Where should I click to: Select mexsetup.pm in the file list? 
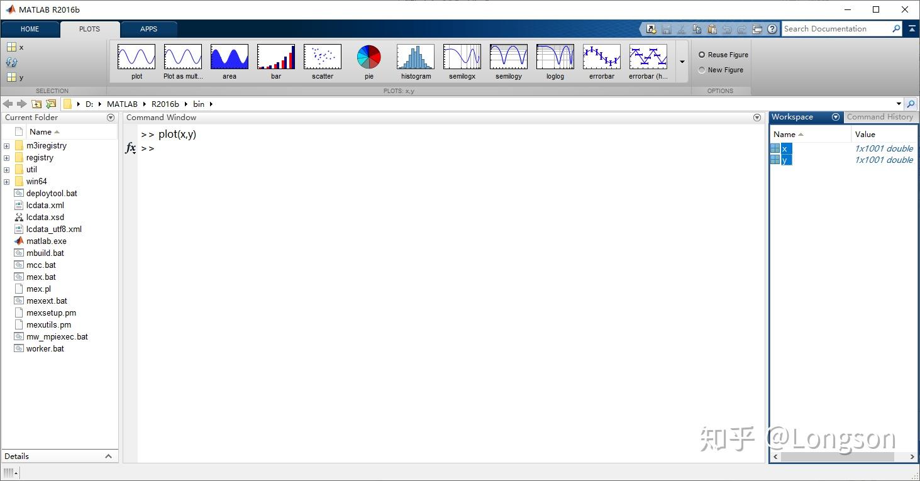[x=51, y=313]
